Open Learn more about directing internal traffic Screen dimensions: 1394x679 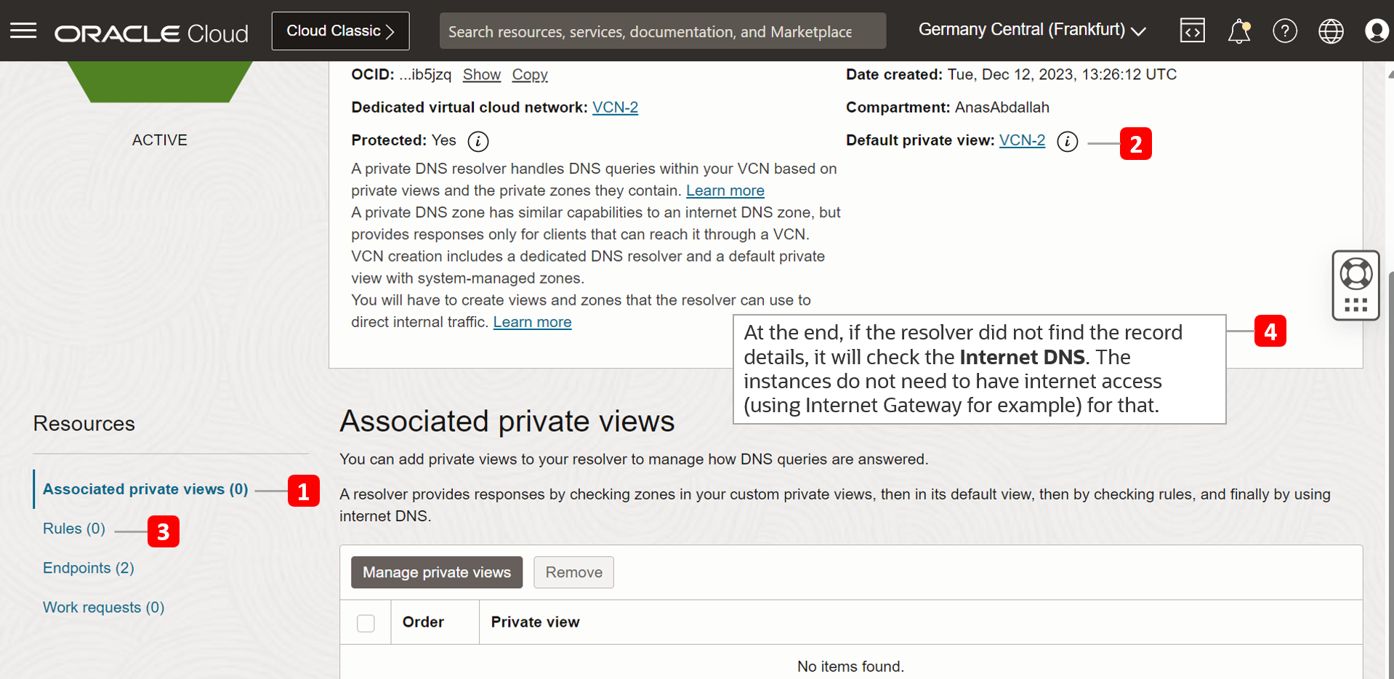click(532, 321)
